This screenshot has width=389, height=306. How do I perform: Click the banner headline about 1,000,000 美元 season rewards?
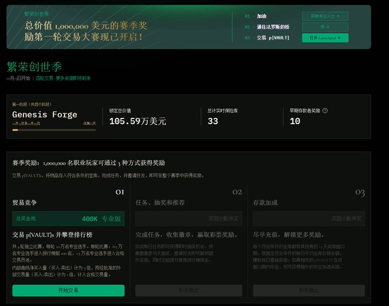tap(86, 31)
